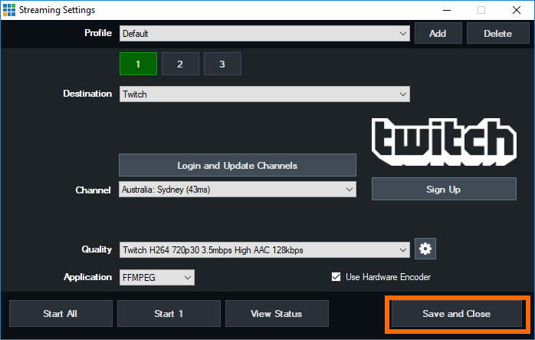Select stream tab 1
This screenshot has height=340, width=535.
[x=138, y=64]
